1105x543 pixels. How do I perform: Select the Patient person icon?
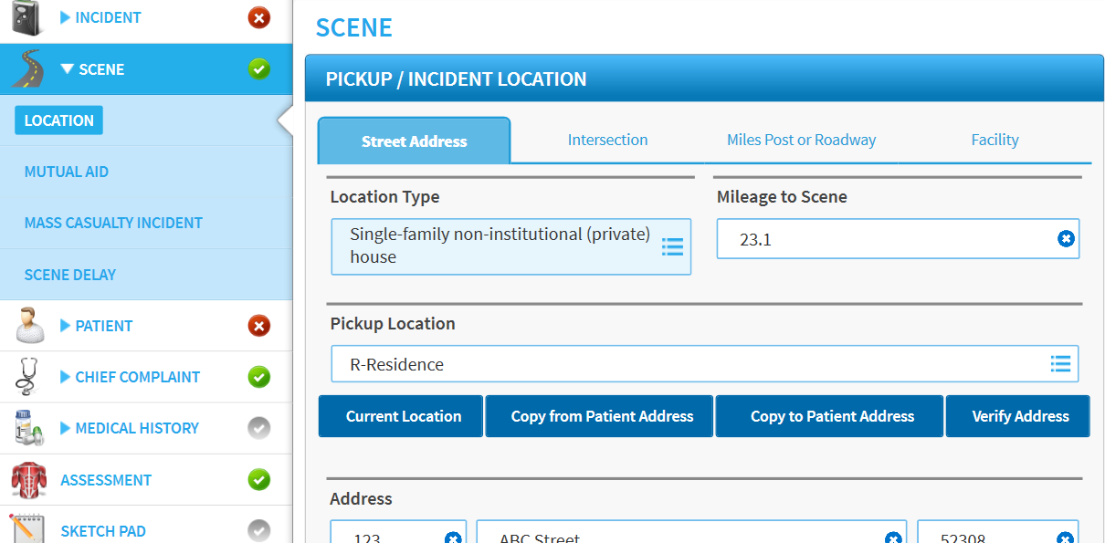(29, 326)
